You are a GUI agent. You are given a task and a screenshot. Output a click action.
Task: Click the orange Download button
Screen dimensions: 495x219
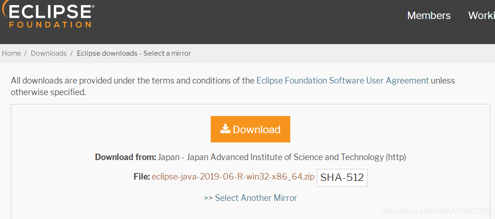pos(250,129)
